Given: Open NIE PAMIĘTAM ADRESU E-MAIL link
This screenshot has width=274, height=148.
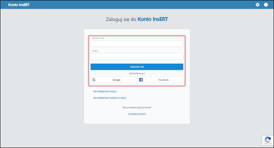Looking at the screenshot, I should [x=110, y=98].
